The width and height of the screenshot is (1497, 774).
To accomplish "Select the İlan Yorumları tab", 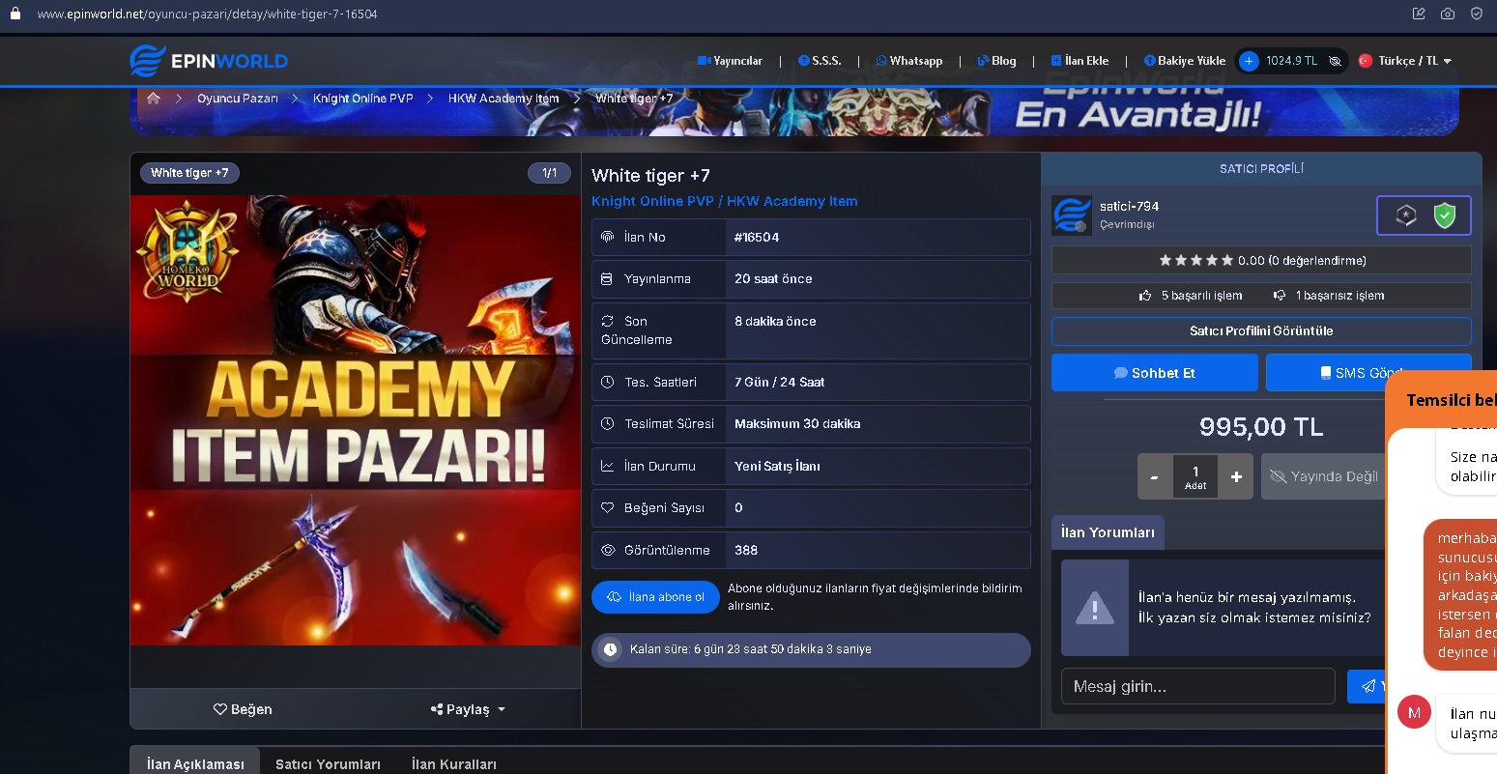I will (x=1108, y=532).
